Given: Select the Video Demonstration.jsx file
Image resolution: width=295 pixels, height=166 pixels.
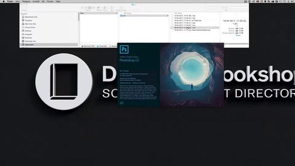Looking at the screenshot, I should 192,30.
